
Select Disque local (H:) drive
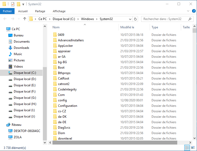pos(22,104)
